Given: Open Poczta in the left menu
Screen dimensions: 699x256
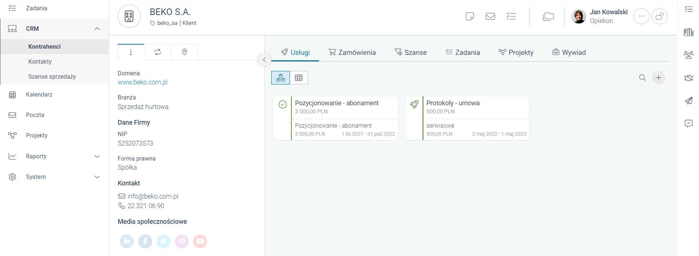Looking at the screenshot, I should [54, 115].
